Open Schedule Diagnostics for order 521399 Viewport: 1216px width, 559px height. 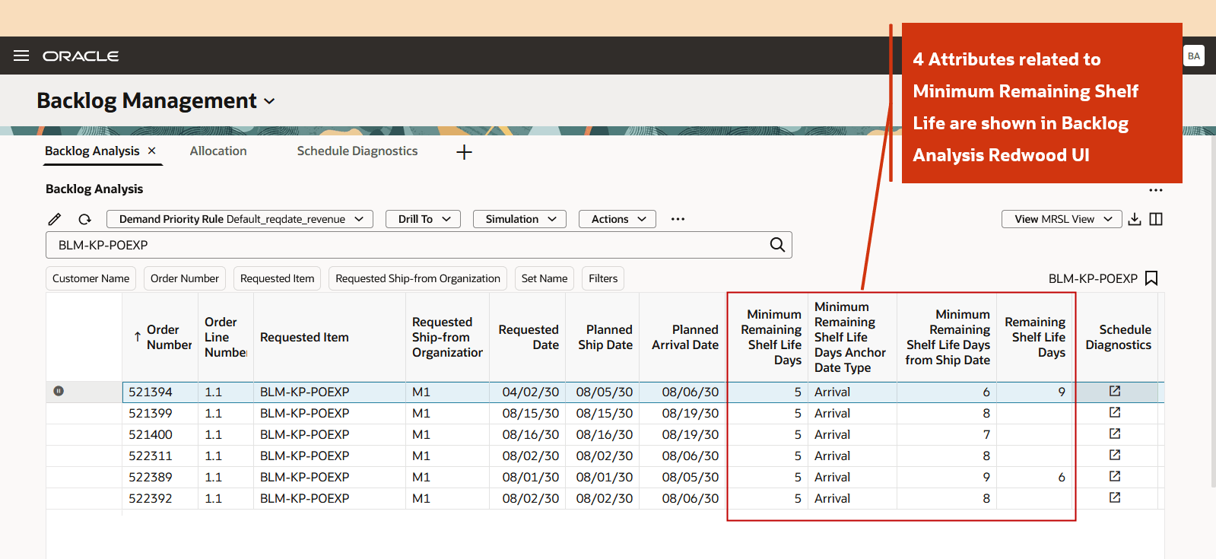tap(1115, 412)
